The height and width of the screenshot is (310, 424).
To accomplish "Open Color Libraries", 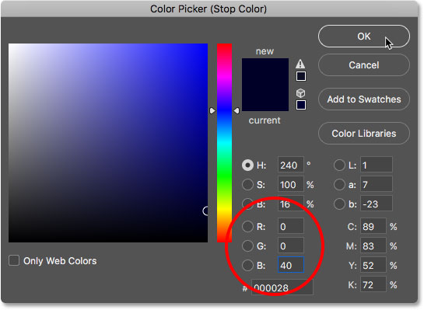I will [364, 134].
